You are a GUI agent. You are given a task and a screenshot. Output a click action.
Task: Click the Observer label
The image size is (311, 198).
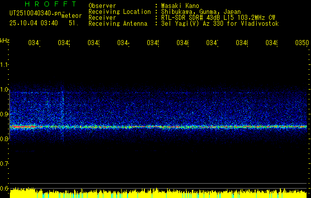click(102, 6)
